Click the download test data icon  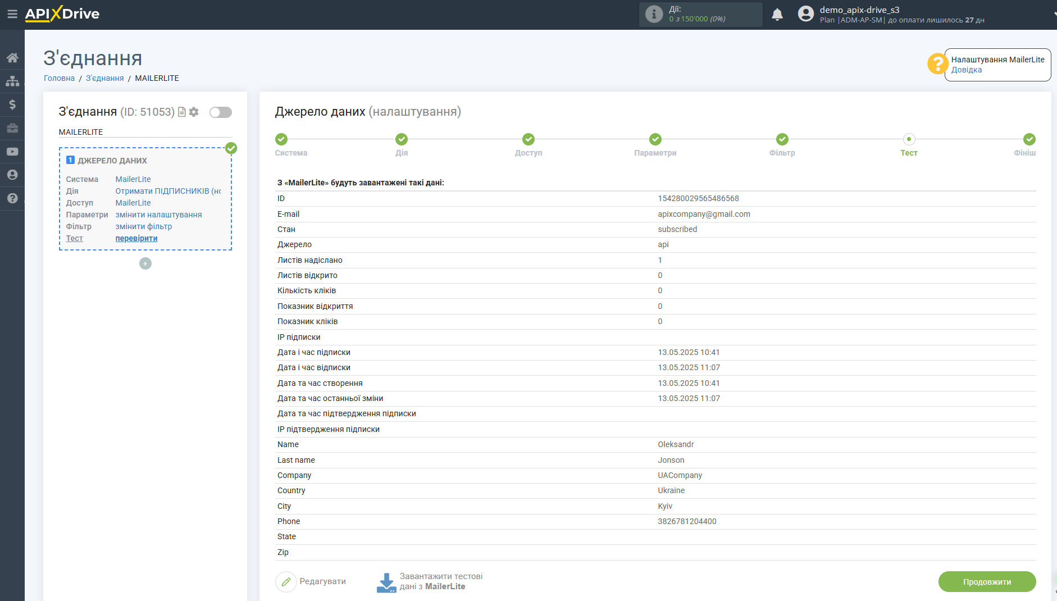pyautogui.click(x=386, y=582)
